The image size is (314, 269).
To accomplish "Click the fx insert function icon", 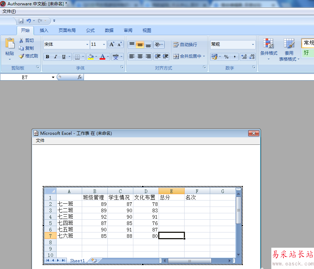I will click(80, 77).
